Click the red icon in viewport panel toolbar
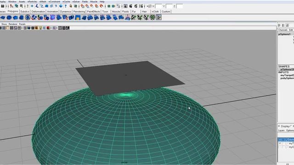The image size is (294, 165). click(48, 28)
